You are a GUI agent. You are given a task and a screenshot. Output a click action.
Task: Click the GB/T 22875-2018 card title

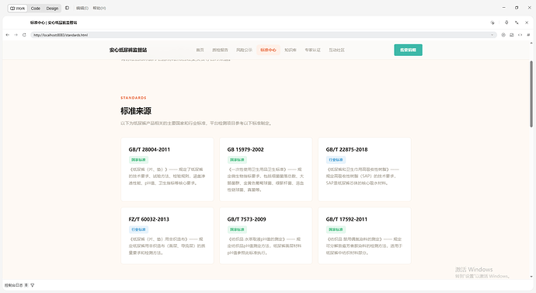click(346, 149)
